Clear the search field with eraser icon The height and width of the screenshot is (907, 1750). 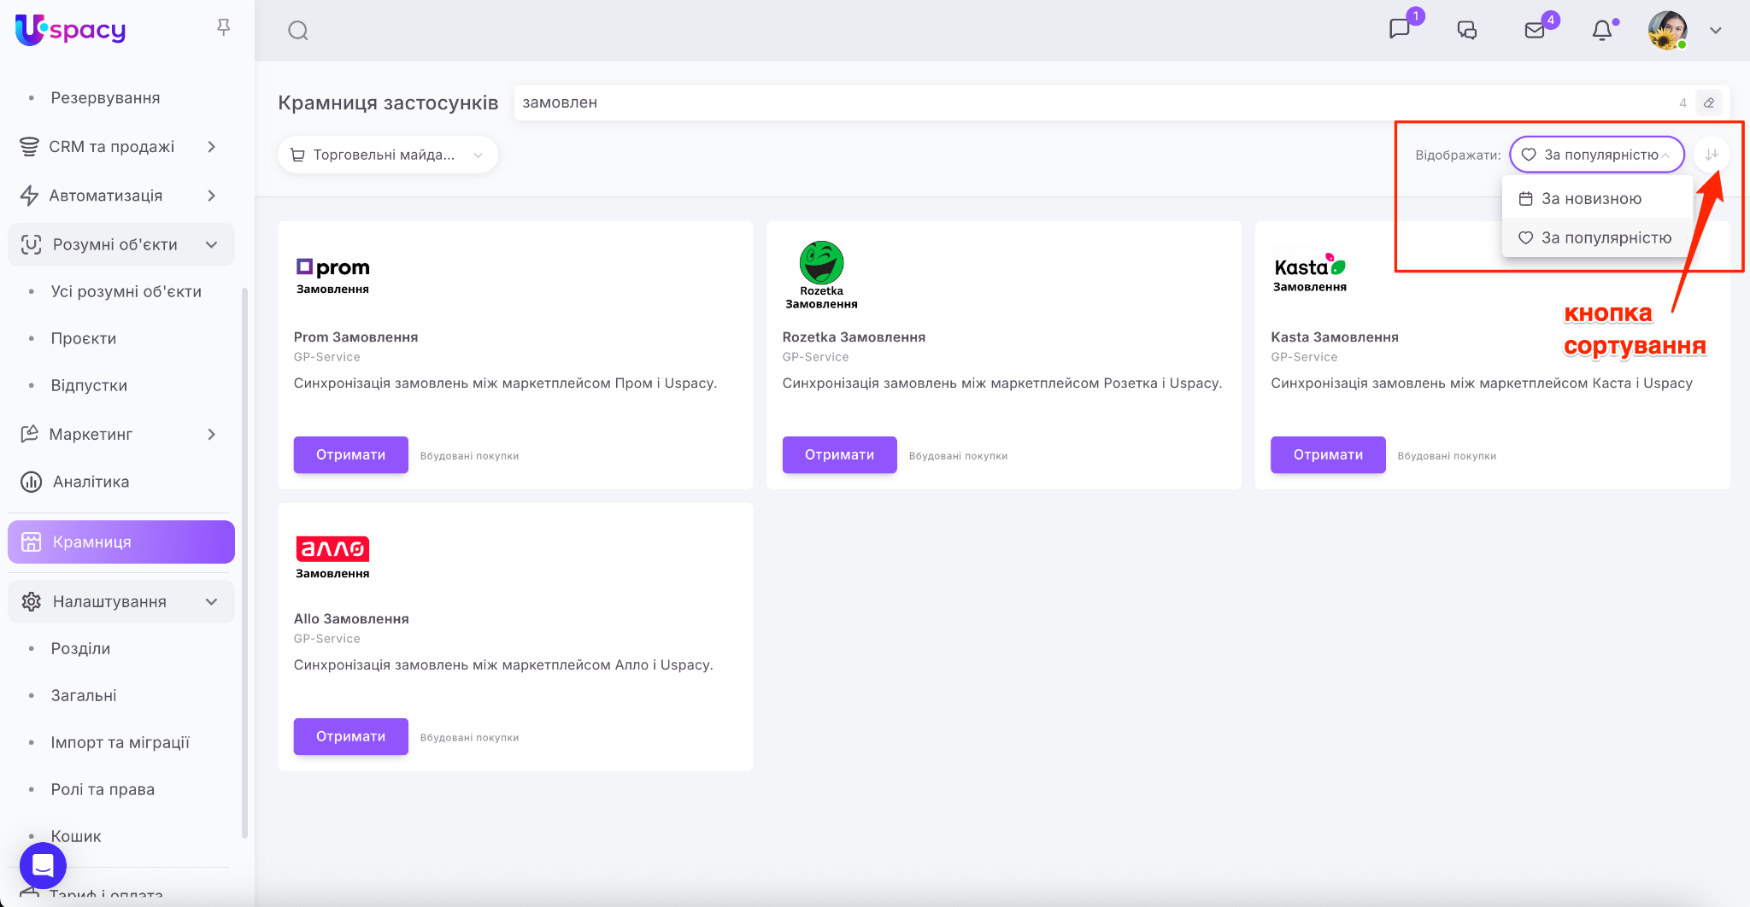coord(1709,102)
